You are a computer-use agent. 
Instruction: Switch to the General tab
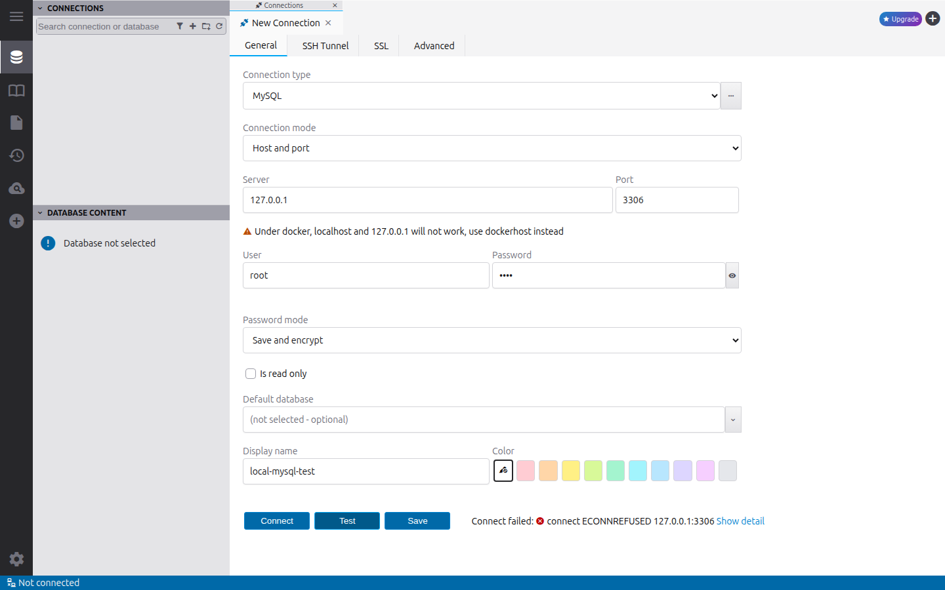pos(261,45)
